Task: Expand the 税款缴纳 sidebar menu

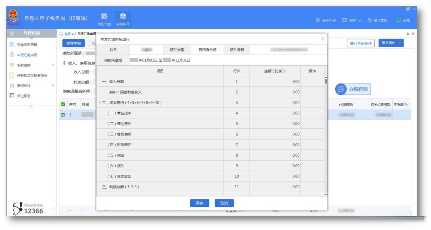Action: [32, 65]
